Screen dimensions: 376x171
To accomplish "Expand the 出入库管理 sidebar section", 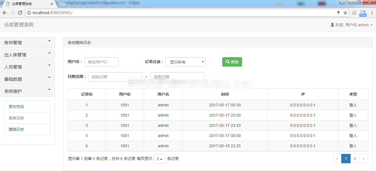I will 27,55.
